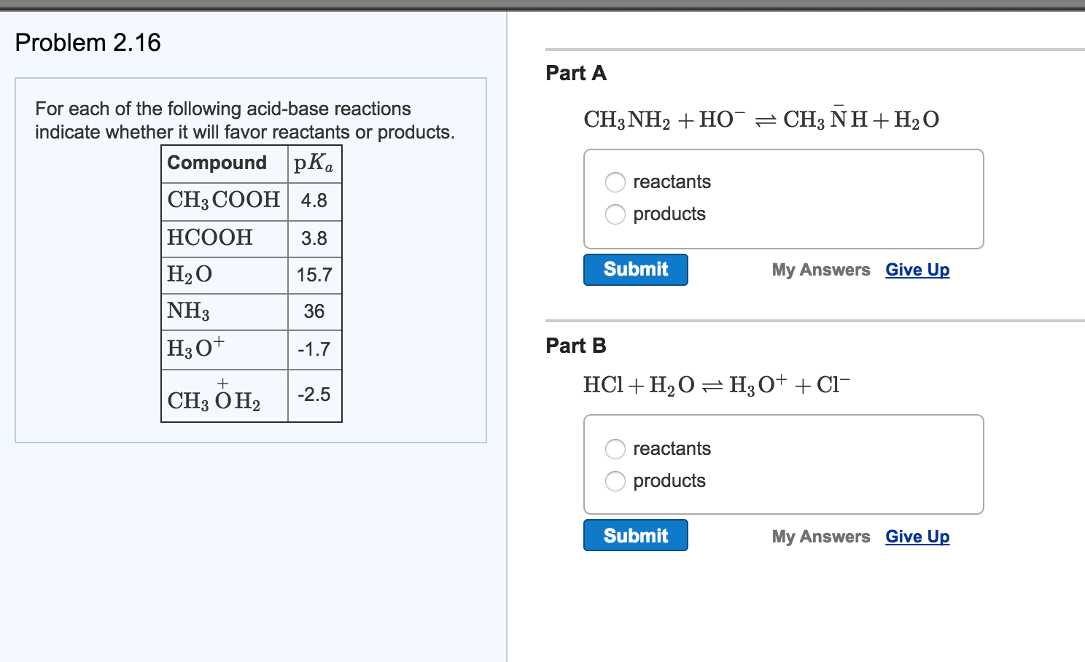This screenshot has width=1085, height=662.
Task: Click the pKa value 4.8 for CH3COOH
Action: pos(314,200)
